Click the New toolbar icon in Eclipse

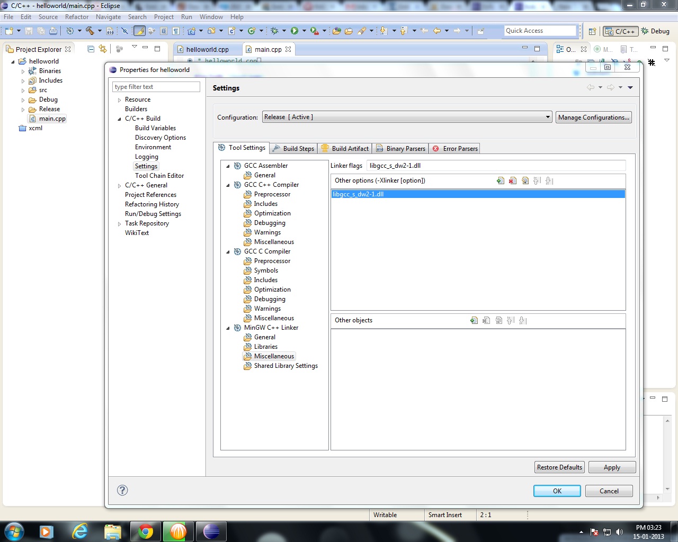click(9, 31)
